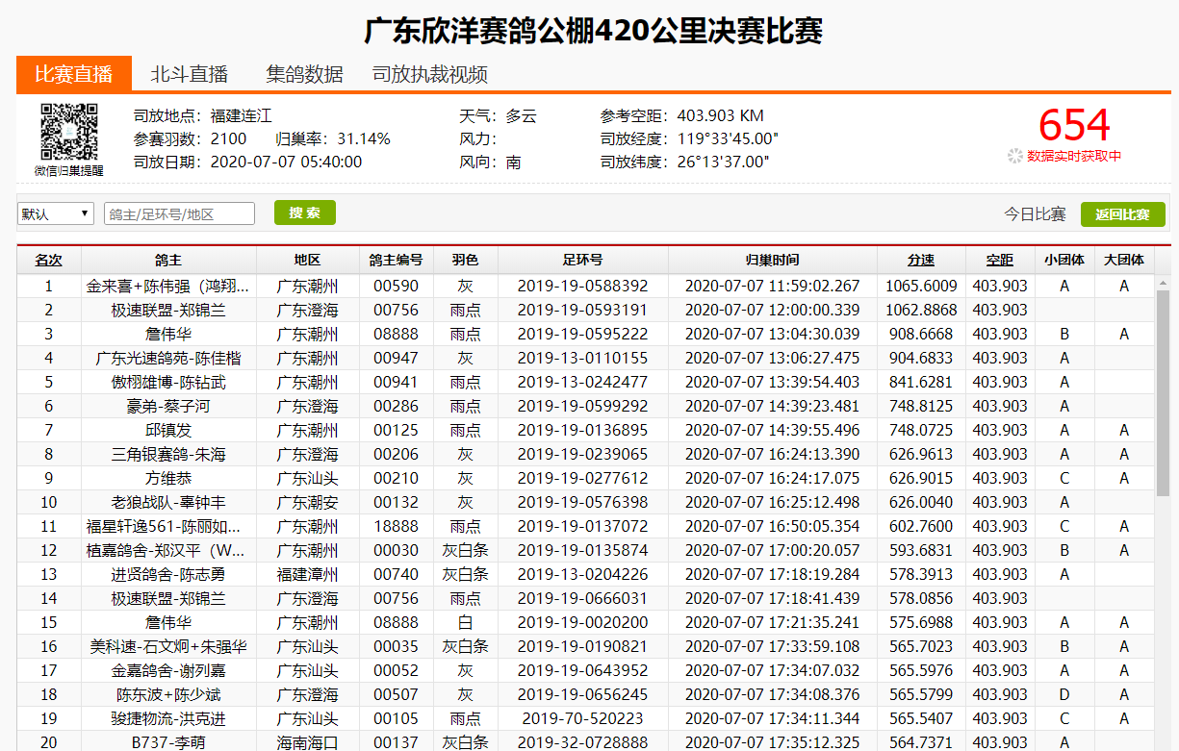Open the 集鸽数据 tab
Viewport: 1179px width, 751px height.
[304, 74]
